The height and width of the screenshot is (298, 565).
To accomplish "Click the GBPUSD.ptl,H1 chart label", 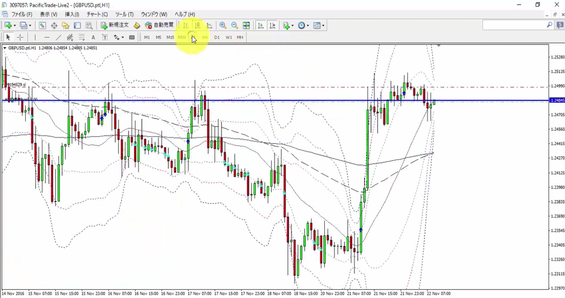I will (22, 48).
